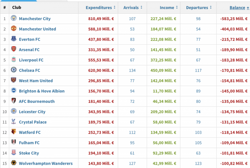Open the Leicester City club link
The width and height of the screenshot is (250, 168).
tap(32, 112)
